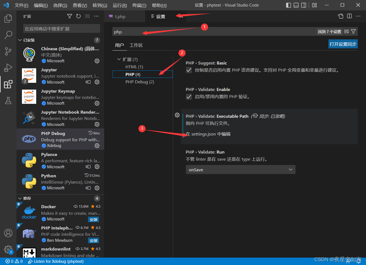Open the Explorer view in activity bar
Viewport: 366px width, 265px height.
coord(8,19)
